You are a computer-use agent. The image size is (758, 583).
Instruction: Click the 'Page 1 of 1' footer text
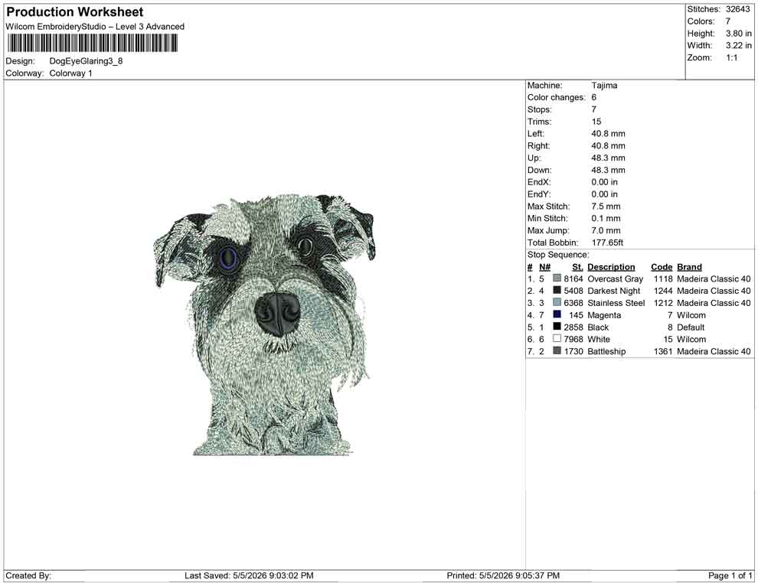pyautogui.click(x=730, y=575)
